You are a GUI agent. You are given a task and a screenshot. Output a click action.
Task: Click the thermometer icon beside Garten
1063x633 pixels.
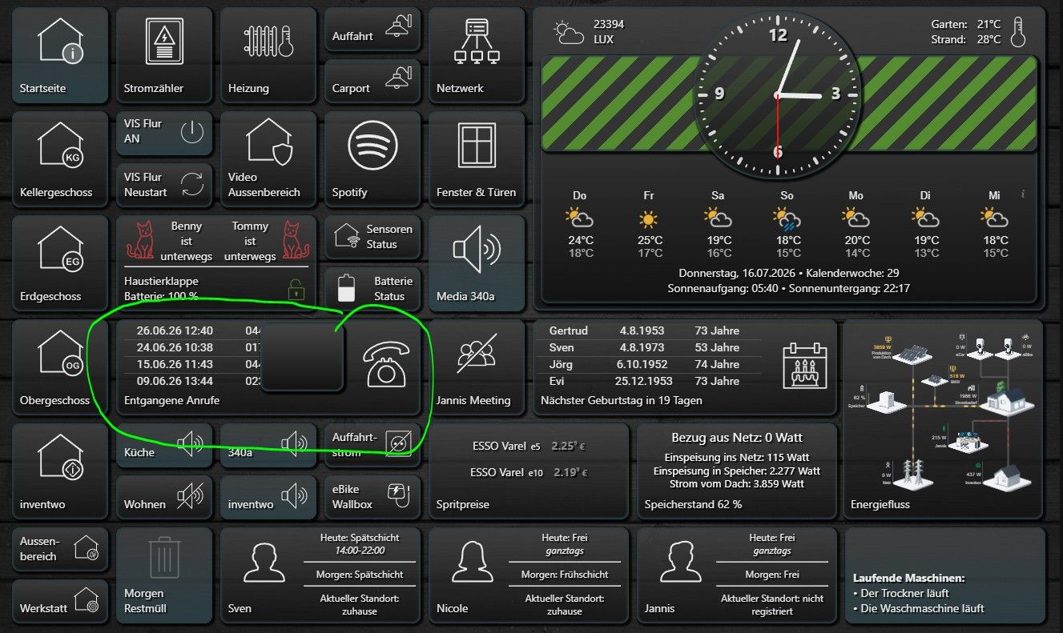(x=1019, y=31)
